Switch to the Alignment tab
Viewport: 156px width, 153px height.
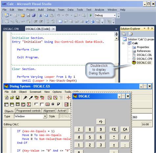point(49,111)
